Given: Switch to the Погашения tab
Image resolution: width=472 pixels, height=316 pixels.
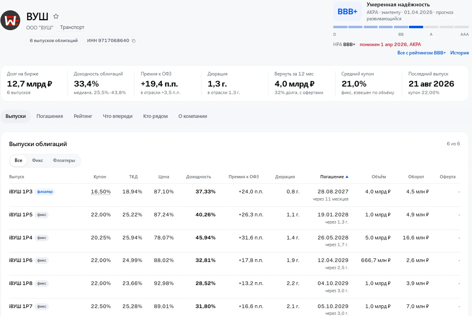Looking at the screenshot, I should (x=50, y=116).
